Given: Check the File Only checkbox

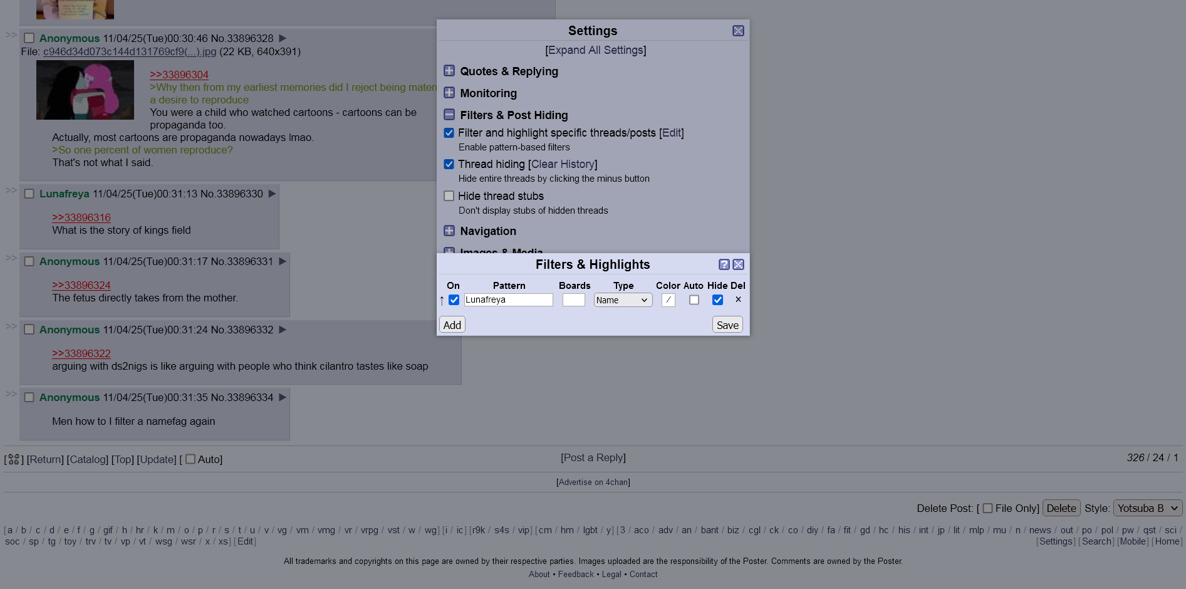Looking at the screenshot, I should tap(987, 508).
